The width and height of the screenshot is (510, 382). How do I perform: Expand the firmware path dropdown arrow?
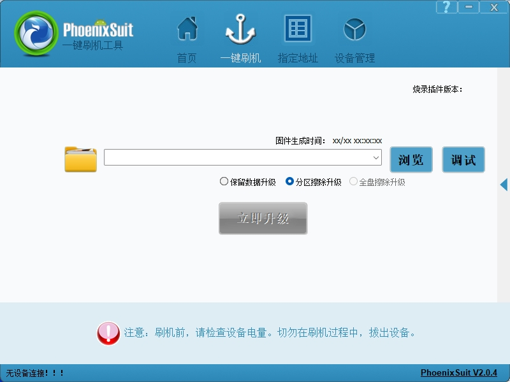pyautogui.click(x=375, y=157)
